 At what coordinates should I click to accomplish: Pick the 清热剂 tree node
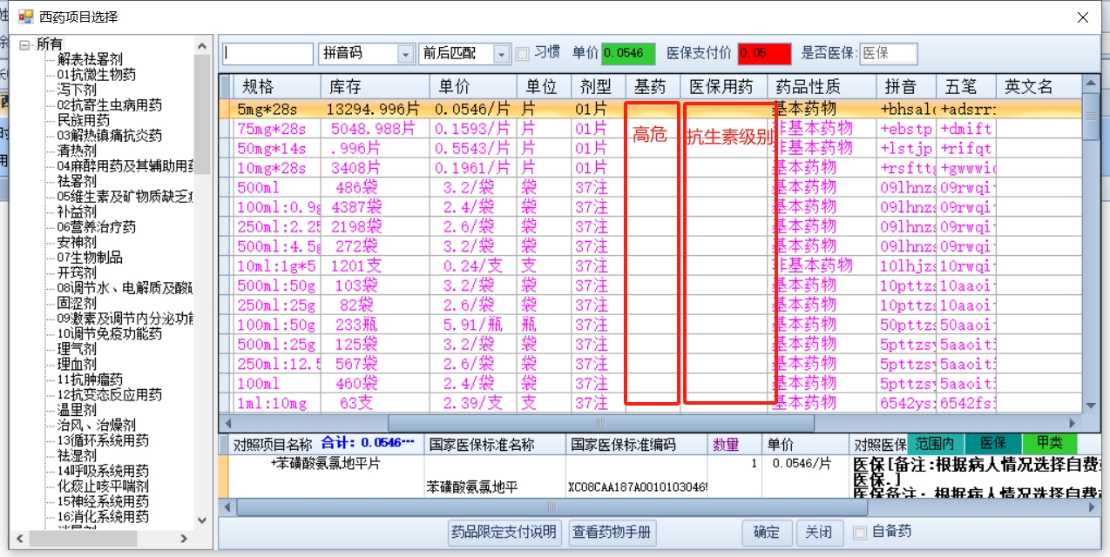[77, 151]
